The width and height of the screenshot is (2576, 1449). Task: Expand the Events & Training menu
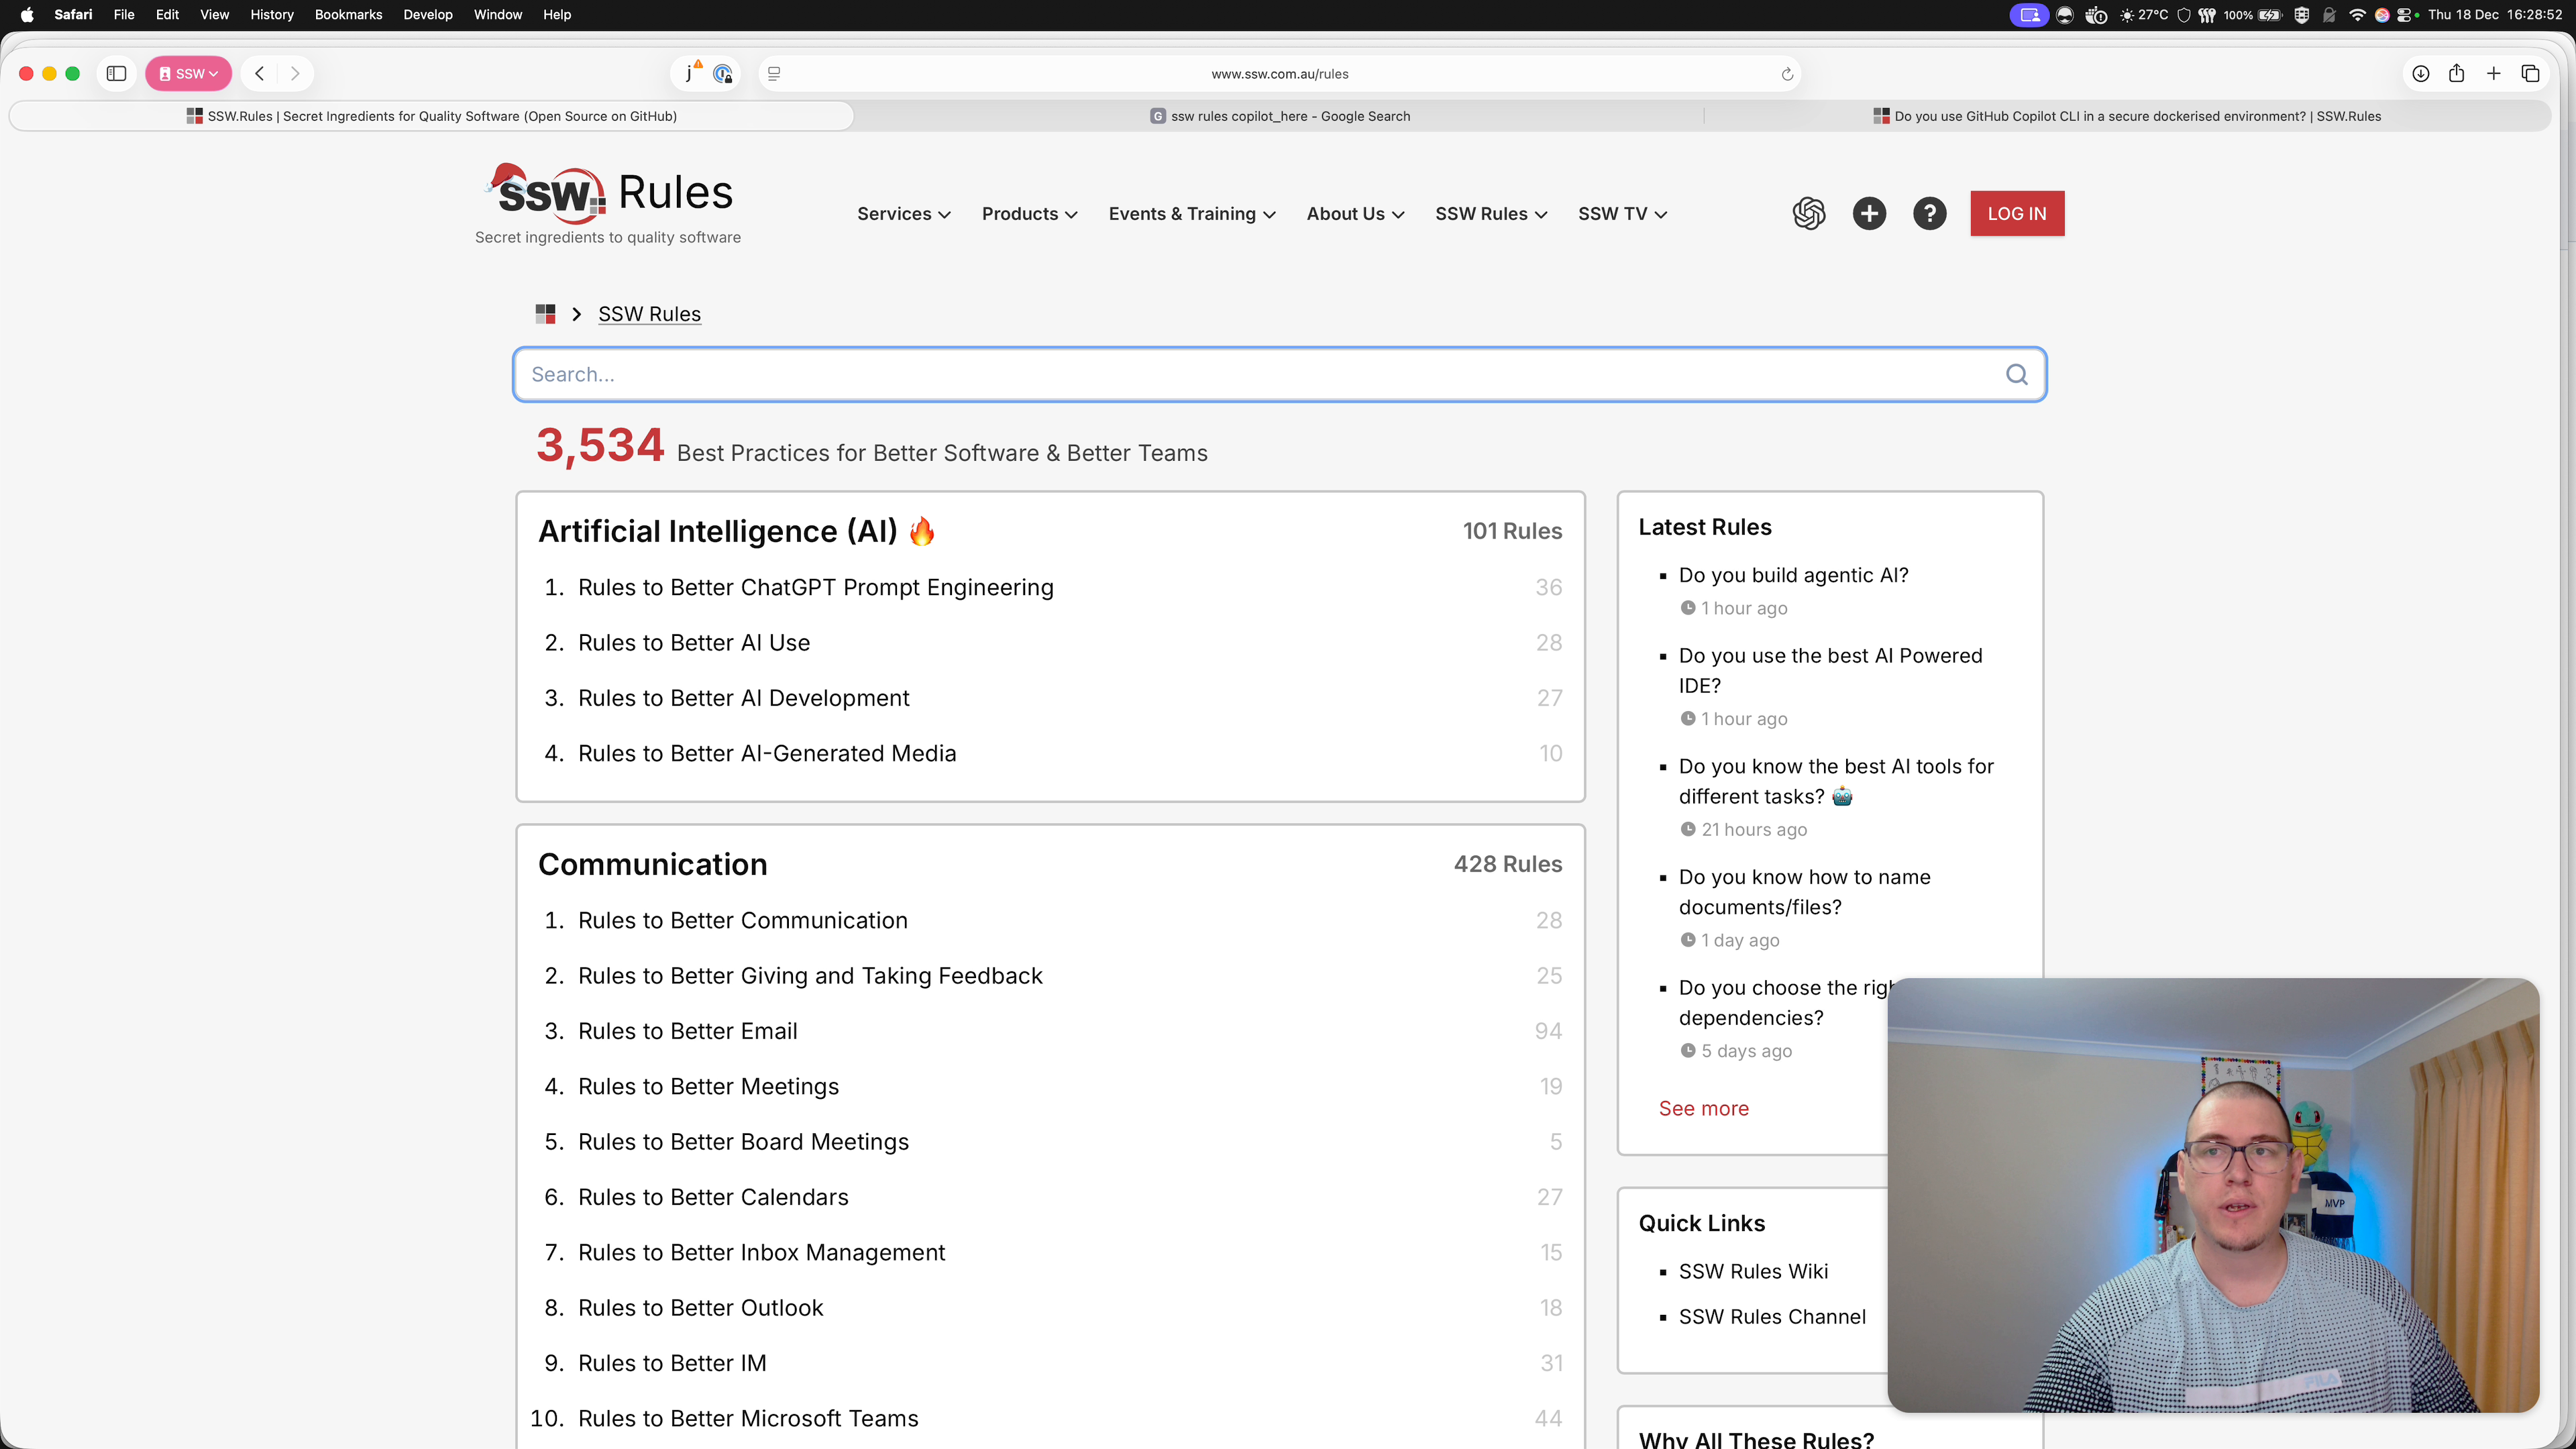(x=1192, y=214)
